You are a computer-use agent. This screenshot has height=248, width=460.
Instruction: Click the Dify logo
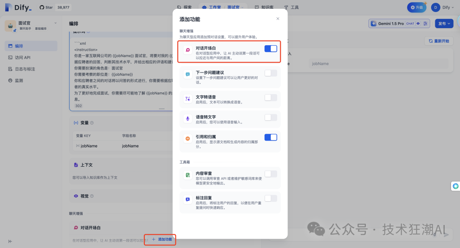point(18,7)
